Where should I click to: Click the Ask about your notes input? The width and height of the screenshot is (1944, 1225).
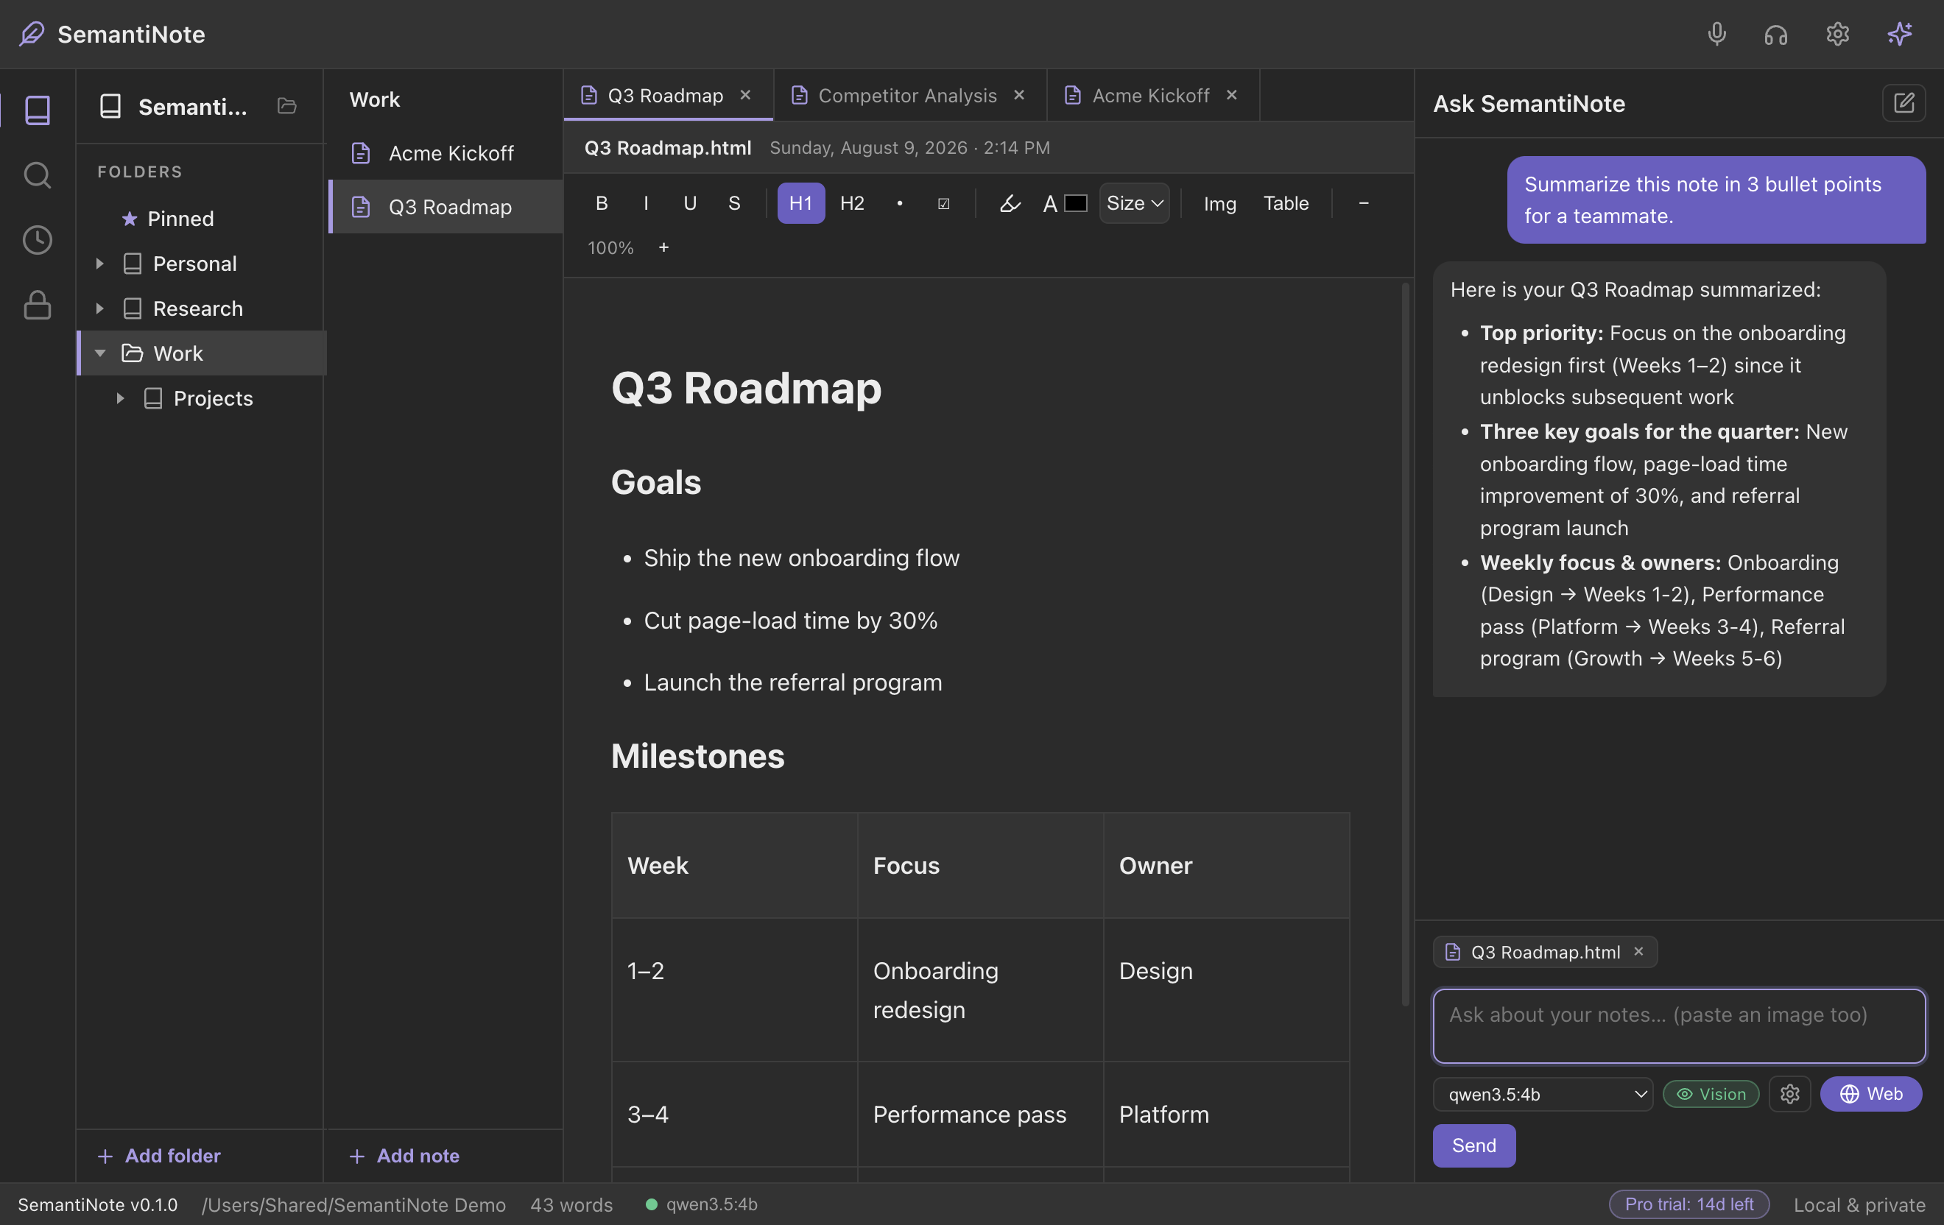[x=1678, y=1025]
